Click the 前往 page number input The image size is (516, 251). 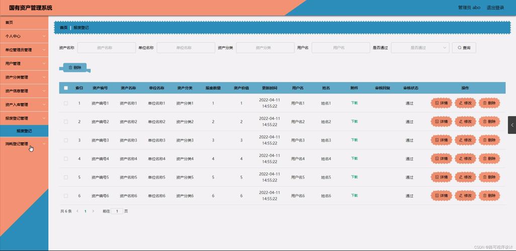tap(117, 211)
